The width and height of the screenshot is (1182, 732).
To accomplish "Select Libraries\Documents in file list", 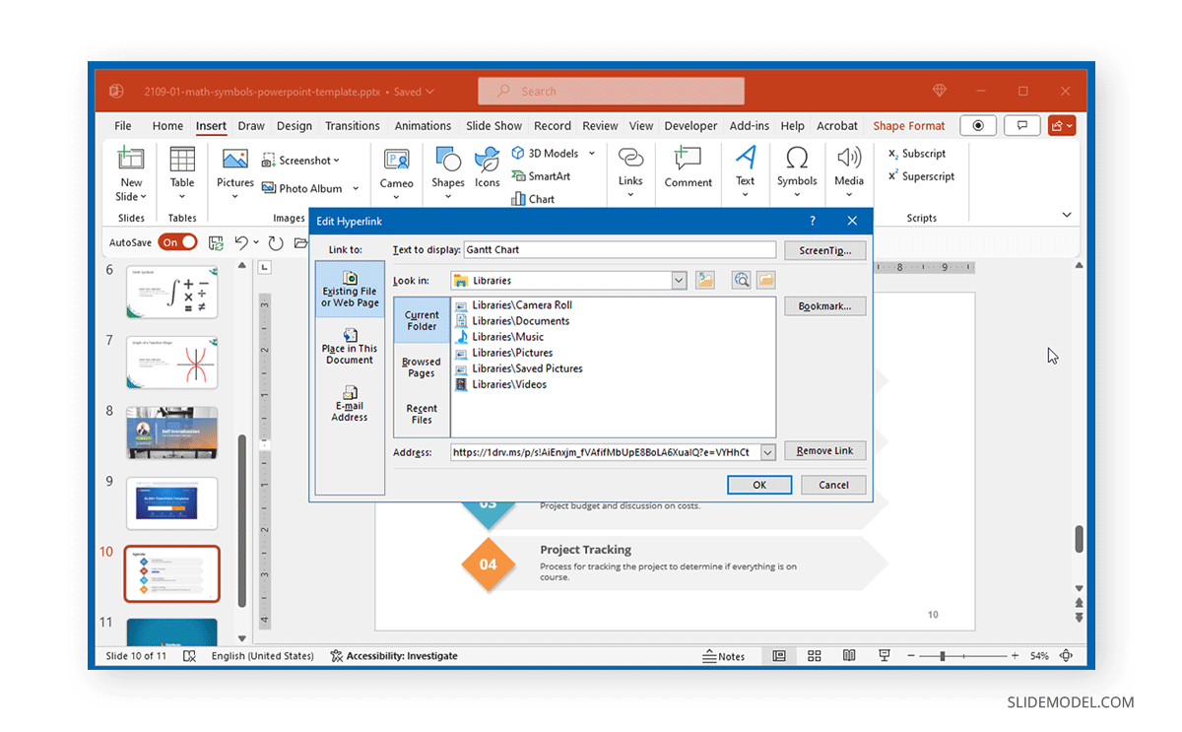I will click(512, 321).
